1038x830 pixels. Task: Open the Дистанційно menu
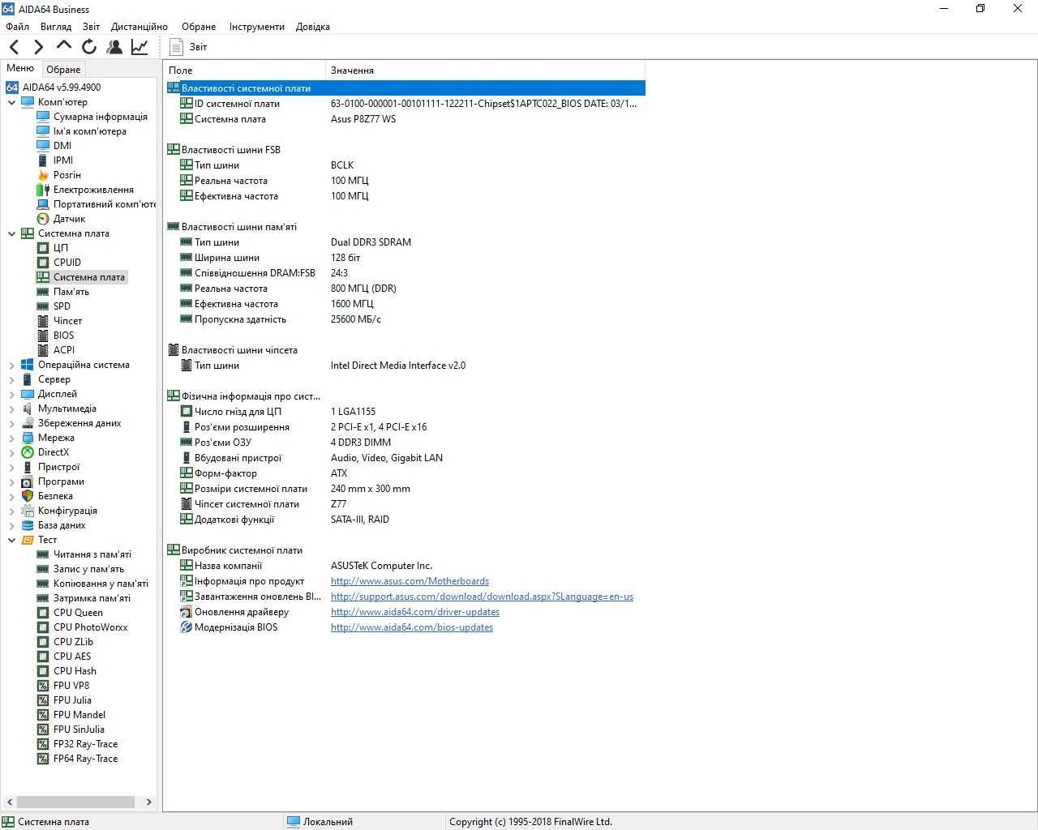(139, 26)
